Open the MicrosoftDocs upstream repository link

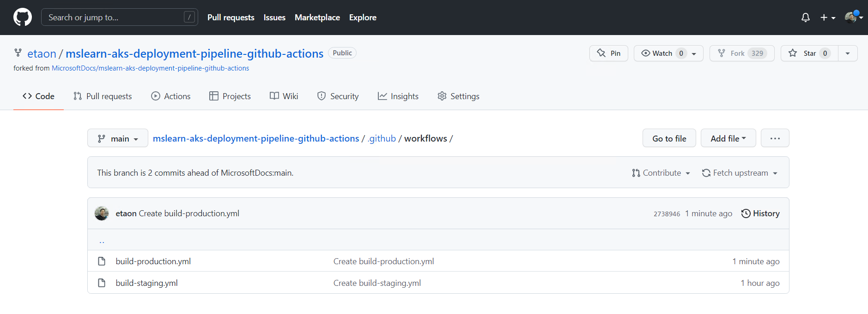[150, 68]
